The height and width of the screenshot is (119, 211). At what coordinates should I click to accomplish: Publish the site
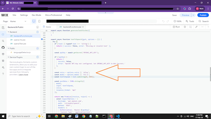(x=203, y=15)
